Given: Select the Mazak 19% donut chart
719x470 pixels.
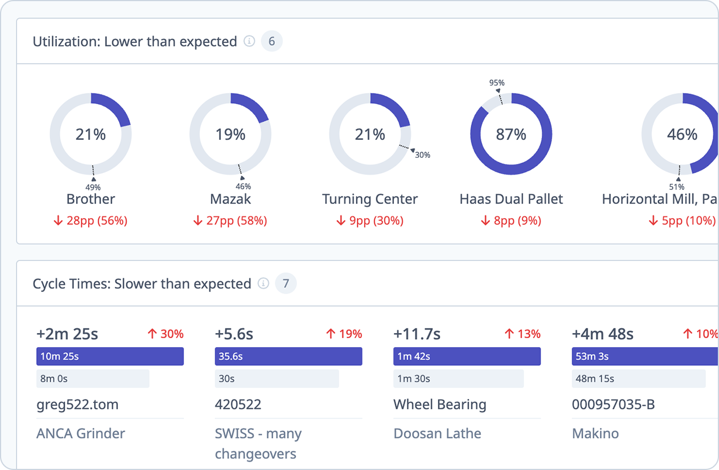Looking at the screenshot, I should 230,134.
